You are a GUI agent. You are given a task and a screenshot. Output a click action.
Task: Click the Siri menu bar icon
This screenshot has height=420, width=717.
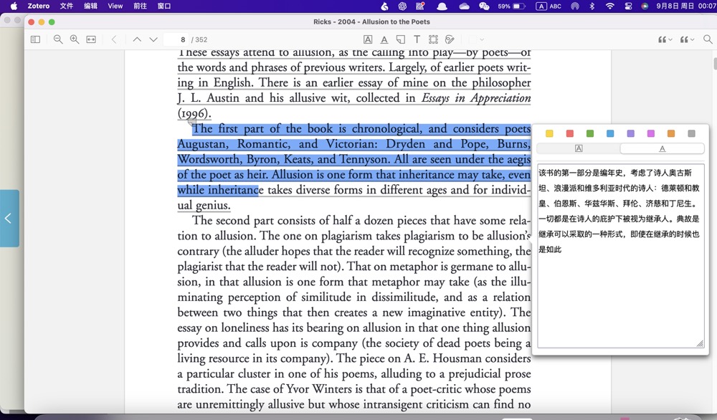(x=645, y=6)
